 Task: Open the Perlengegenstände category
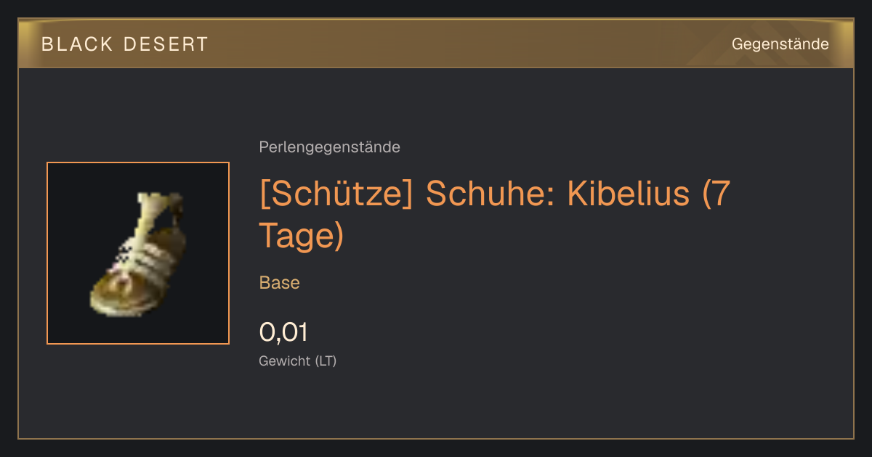tap(329, 147)
